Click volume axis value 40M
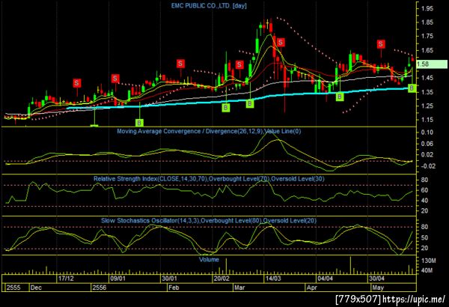This screenshot has height=307, width=449. pyautogui.click(x=429, y=270)
